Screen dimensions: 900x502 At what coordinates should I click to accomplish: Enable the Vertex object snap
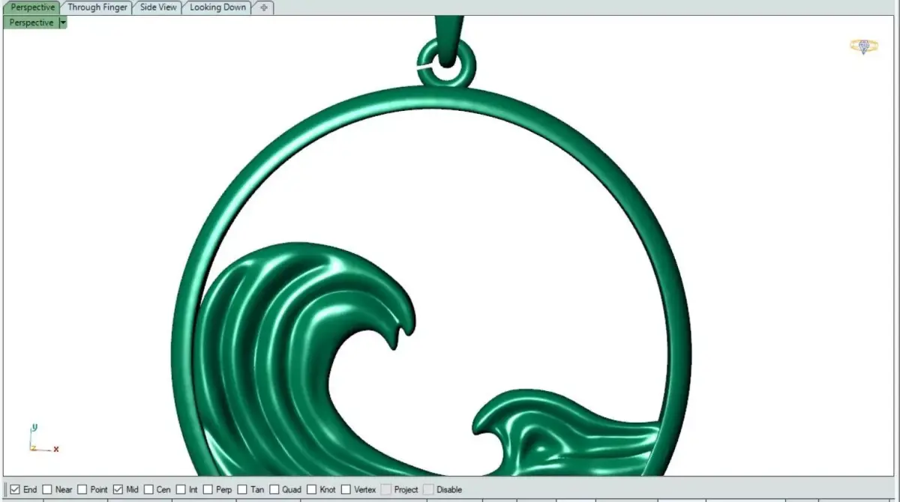pos(346,490)
